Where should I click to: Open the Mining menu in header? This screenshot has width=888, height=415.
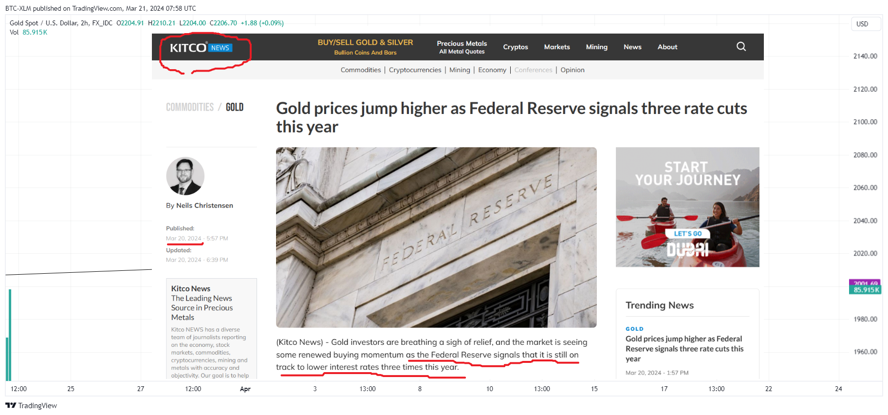tap(597, 47)
